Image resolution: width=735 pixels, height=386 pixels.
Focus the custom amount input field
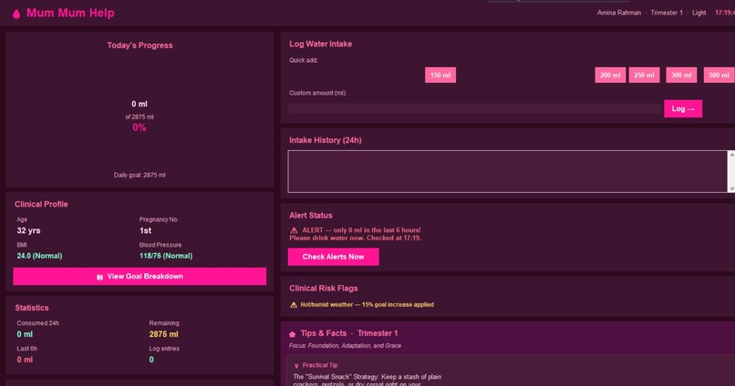[474, 108]
